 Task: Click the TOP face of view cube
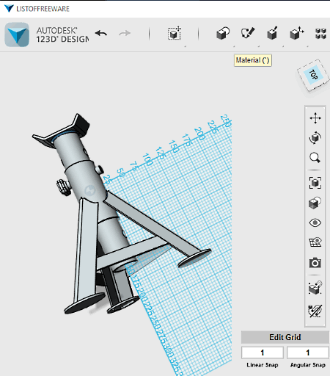(313, 74)
